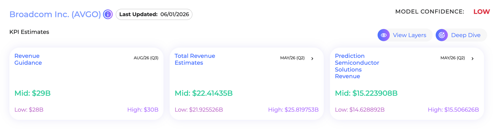Expand the Prediction Semiconductor Solutions Revenue chevron
This screenshot has height=133, width=497.
(472, 59)
